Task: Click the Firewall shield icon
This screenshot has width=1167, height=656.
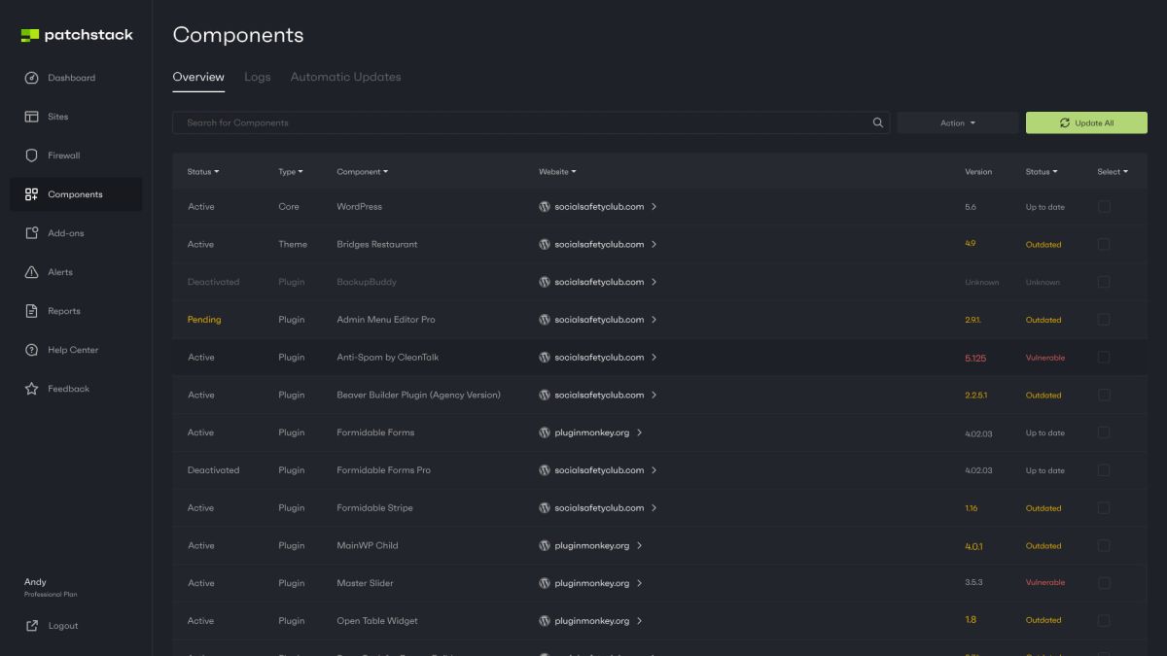Action: 31,155
